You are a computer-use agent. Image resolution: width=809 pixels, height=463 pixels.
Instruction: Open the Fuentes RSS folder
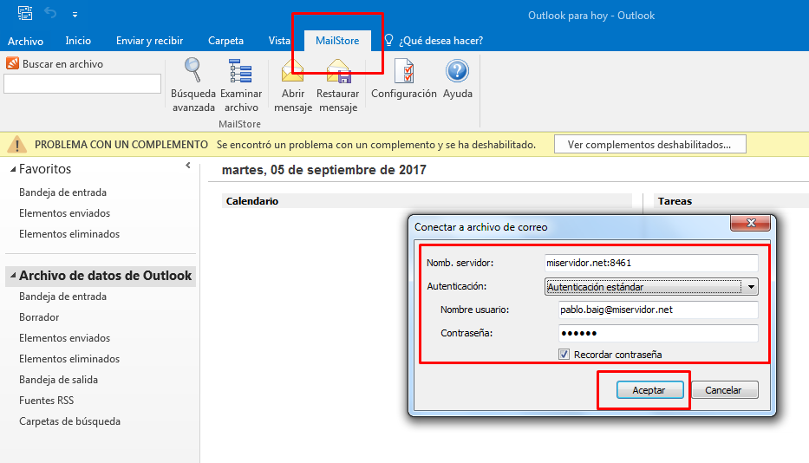coord(47,400)
